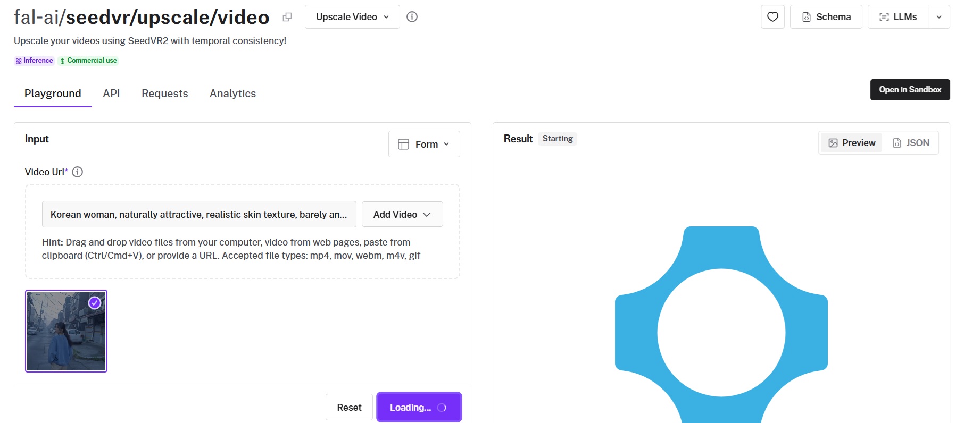Click the SeedVR2 description text
Screen dimensions: 964x423
pyautogui.click(x=150, y=41)
